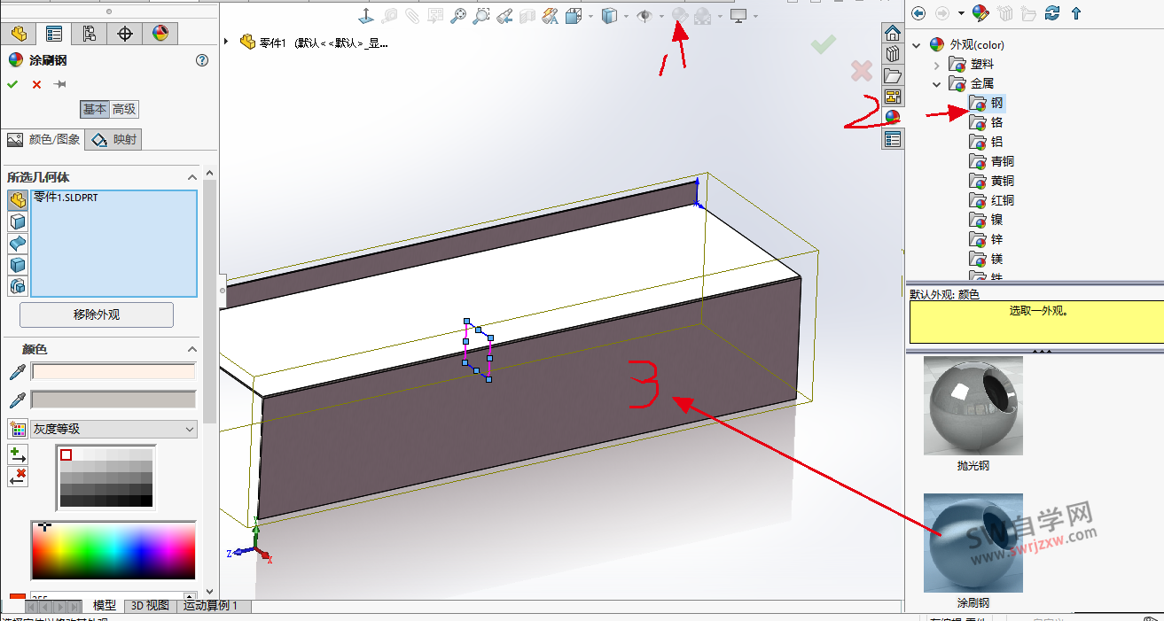Click the Edit Appearance sphere icon marked by arrow 1
The width and height of the screenshot is (1164, 621).
[x=679, y=15]
